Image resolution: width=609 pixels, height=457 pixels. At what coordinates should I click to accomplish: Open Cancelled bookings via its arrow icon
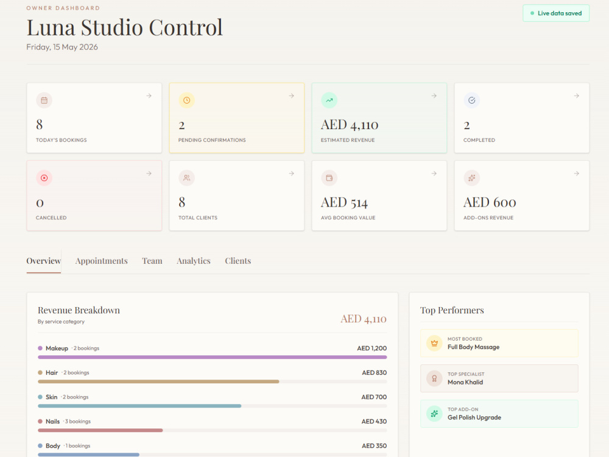click(149, 173)
